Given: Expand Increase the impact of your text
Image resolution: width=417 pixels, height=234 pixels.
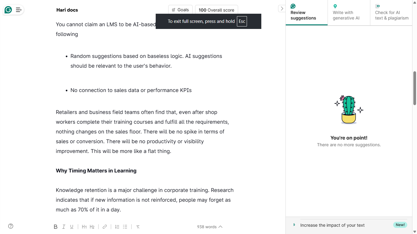Looking at the screenshot, I should click(x=349, y=225).
